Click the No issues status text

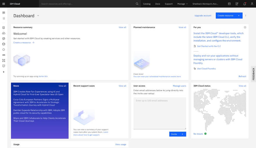click(198, 134)
